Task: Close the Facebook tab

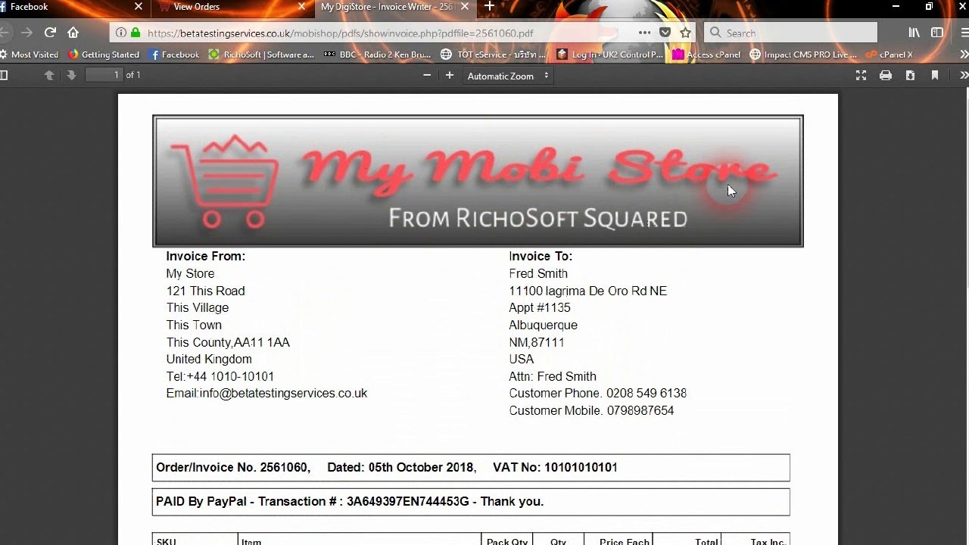Action: point(139,6)
